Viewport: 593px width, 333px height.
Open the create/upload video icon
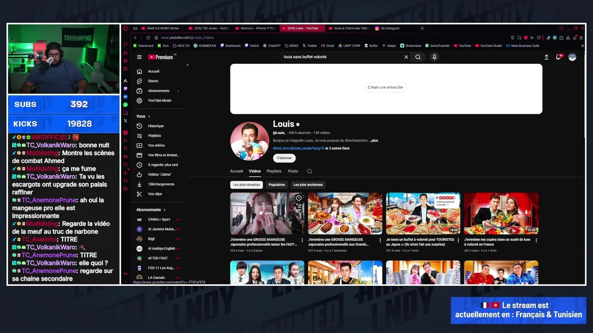point(546,57)
